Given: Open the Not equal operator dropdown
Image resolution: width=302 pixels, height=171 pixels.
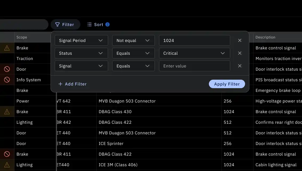Looking at the screenshot, I should tap(134, 40).
